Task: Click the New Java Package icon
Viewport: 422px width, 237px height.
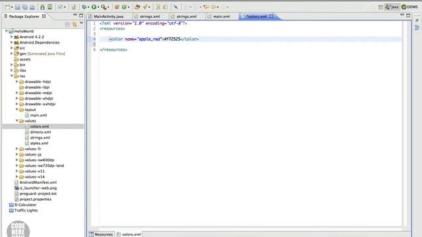Action: [117, 7]
